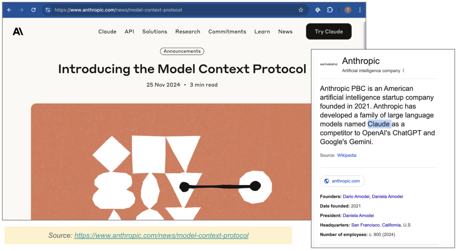Click the Try Claude button

pos(329,32)
